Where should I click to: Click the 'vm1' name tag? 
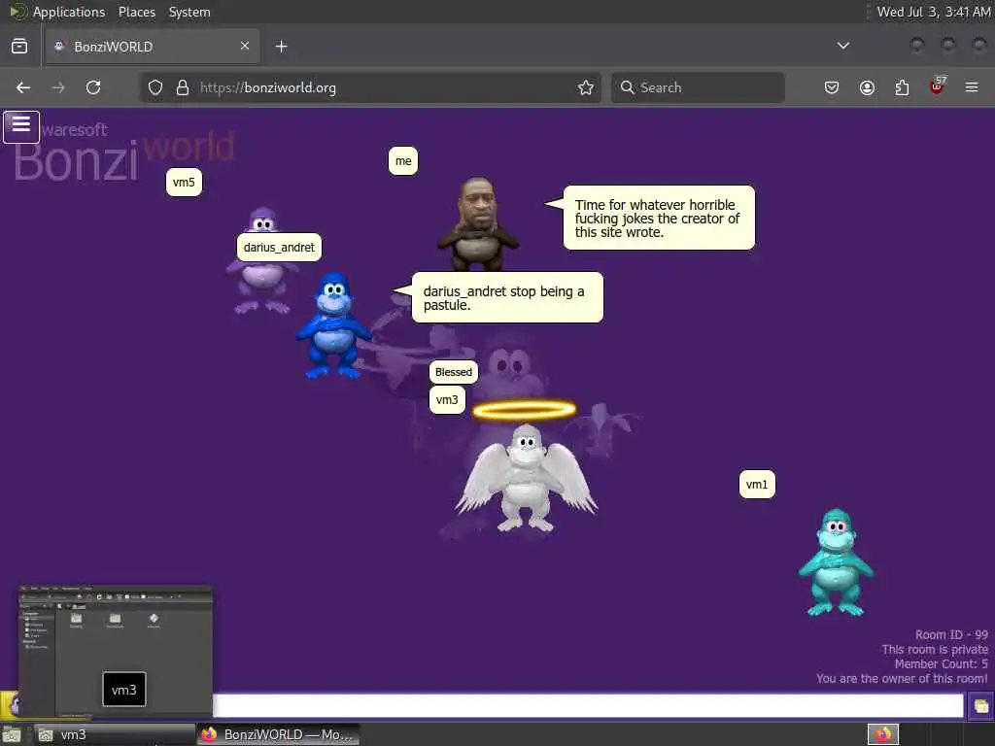pyautogui.click(x=757, y=485)
